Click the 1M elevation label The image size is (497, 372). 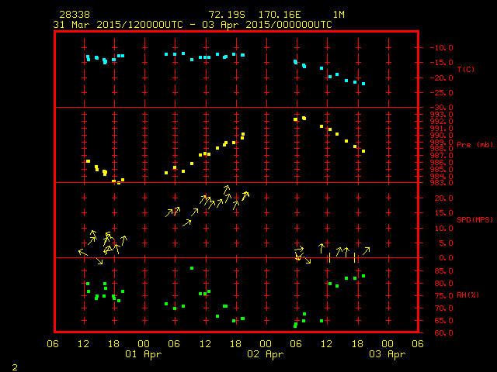339,15
